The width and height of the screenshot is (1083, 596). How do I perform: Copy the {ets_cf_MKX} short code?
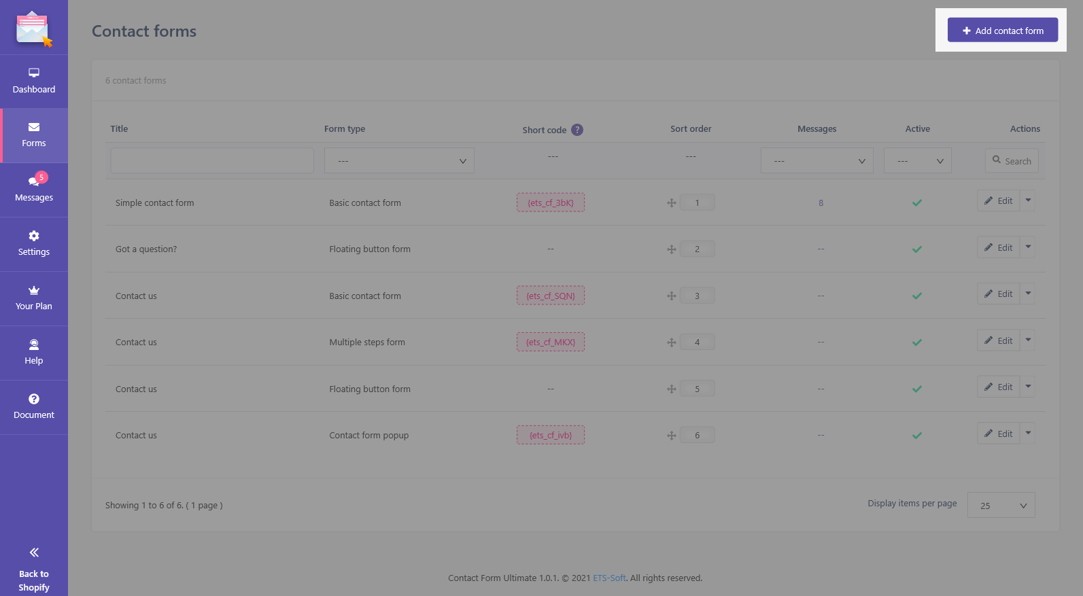551,342
